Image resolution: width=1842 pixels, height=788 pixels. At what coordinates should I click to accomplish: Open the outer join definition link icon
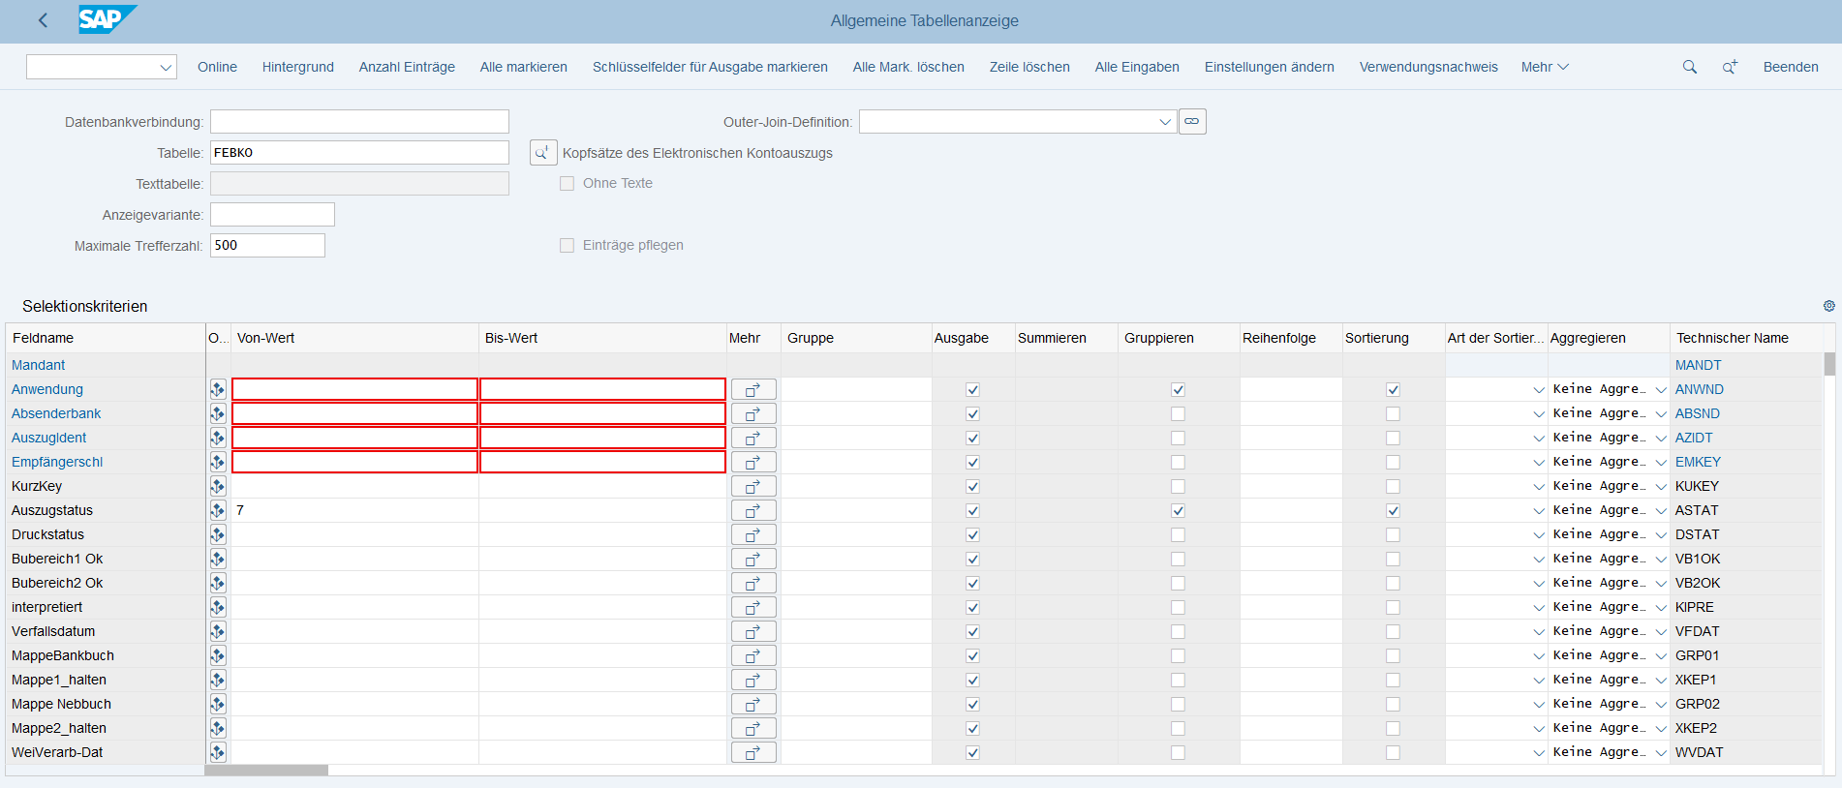[x=1192, y=122]
